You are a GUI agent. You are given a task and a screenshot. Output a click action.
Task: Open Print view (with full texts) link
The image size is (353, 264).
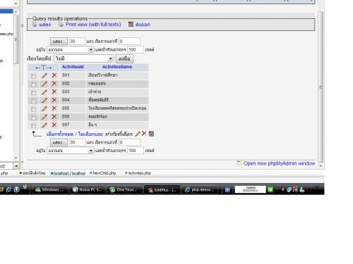(93, 25)
